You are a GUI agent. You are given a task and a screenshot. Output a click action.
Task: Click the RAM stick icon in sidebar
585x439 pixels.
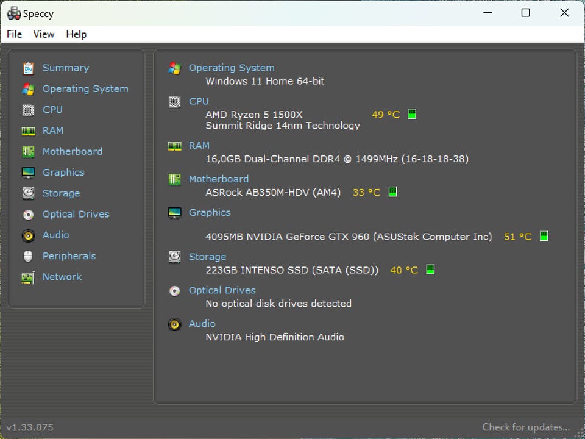[x=28, y=131]
